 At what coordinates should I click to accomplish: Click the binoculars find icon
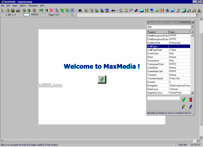[80, 11]
